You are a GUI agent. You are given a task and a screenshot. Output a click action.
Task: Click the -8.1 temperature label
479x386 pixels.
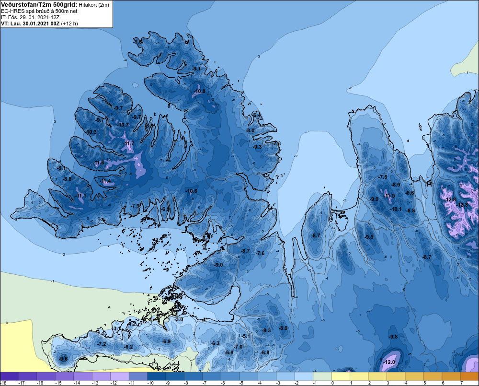click(61, 168)
